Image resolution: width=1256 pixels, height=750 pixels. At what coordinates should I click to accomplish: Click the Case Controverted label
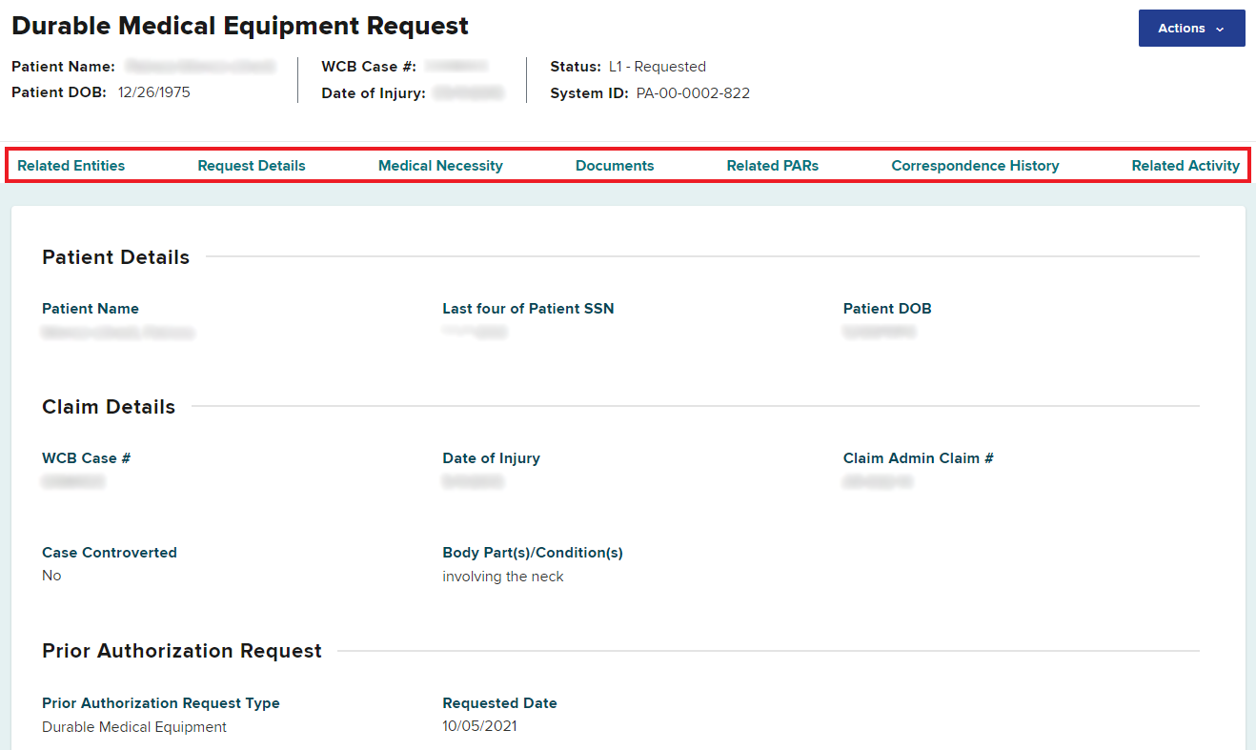110,553
